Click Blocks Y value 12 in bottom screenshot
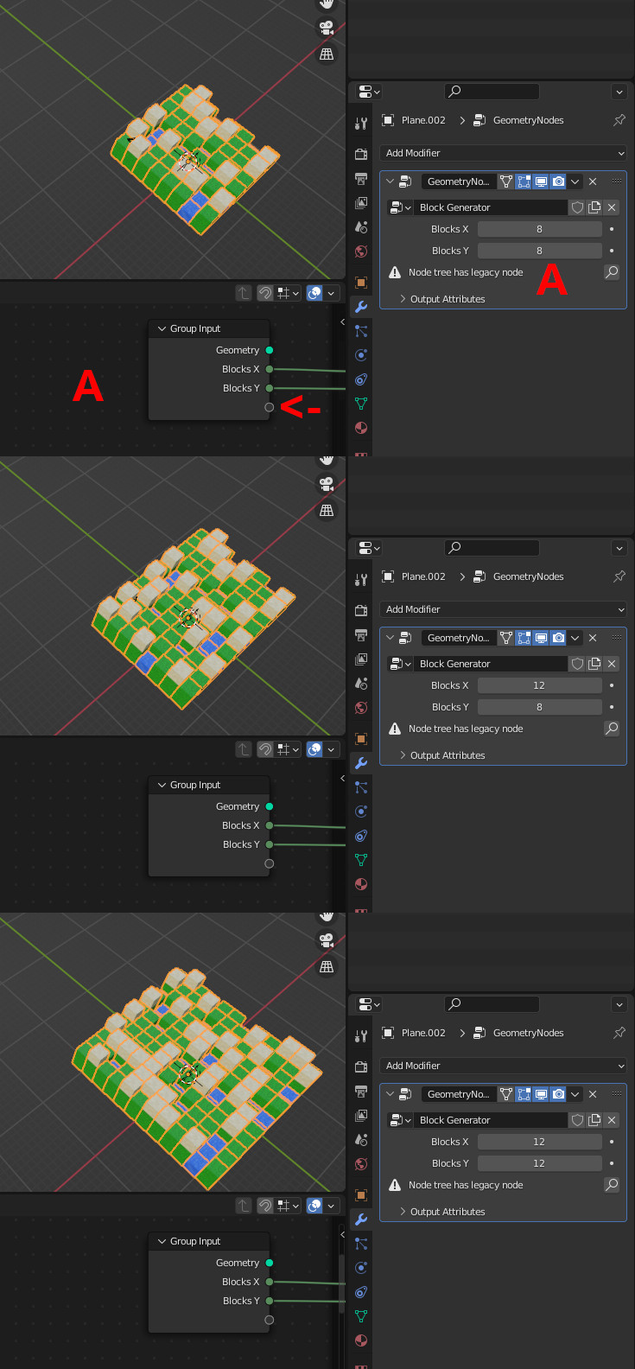Viewport: 635px width, 1369px height. point(540,1163)
